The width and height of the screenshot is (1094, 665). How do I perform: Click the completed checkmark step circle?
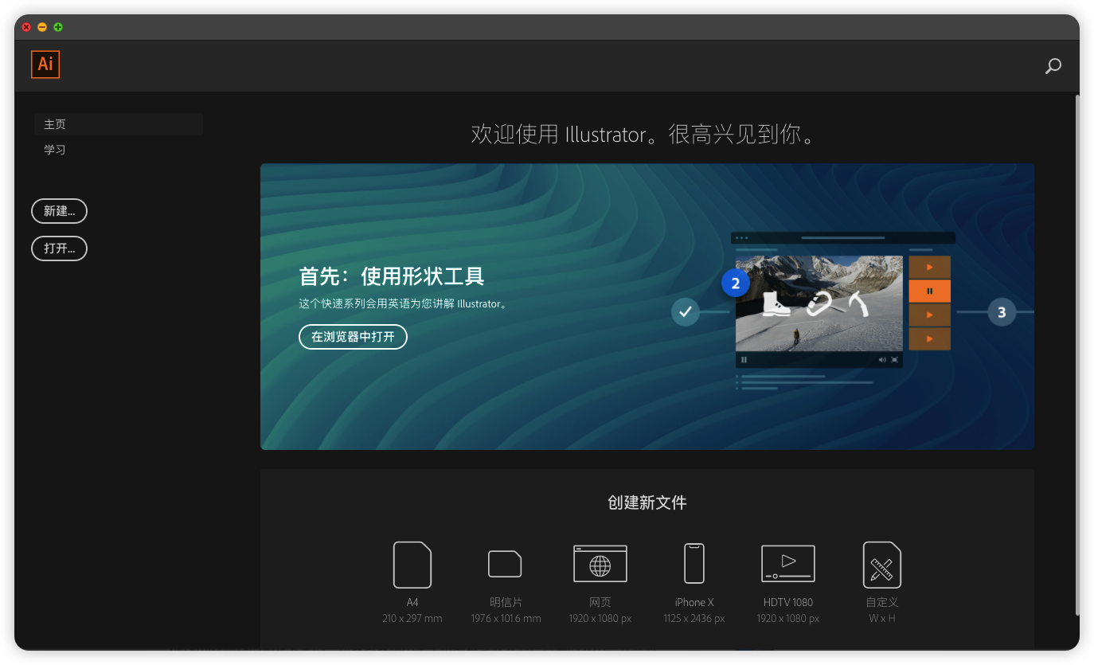click(685, 311)
